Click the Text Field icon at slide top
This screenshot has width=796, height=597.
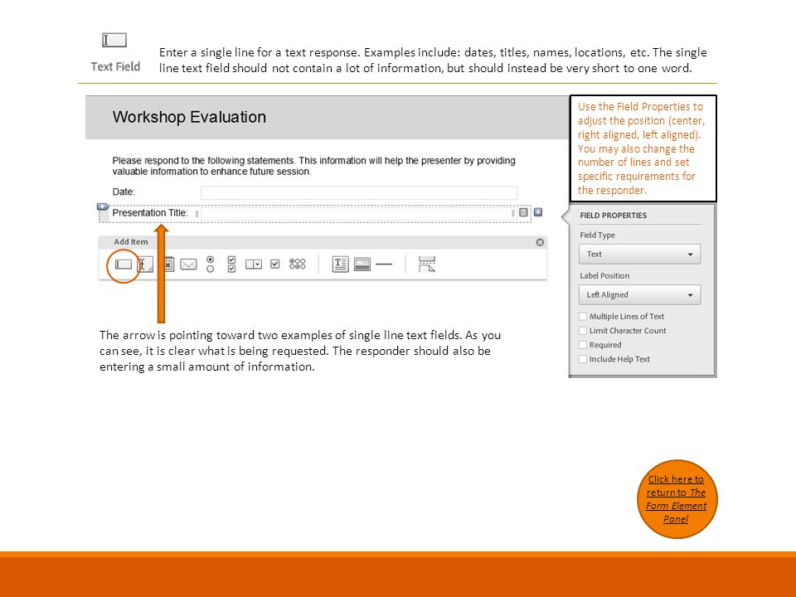click(114, 40)
